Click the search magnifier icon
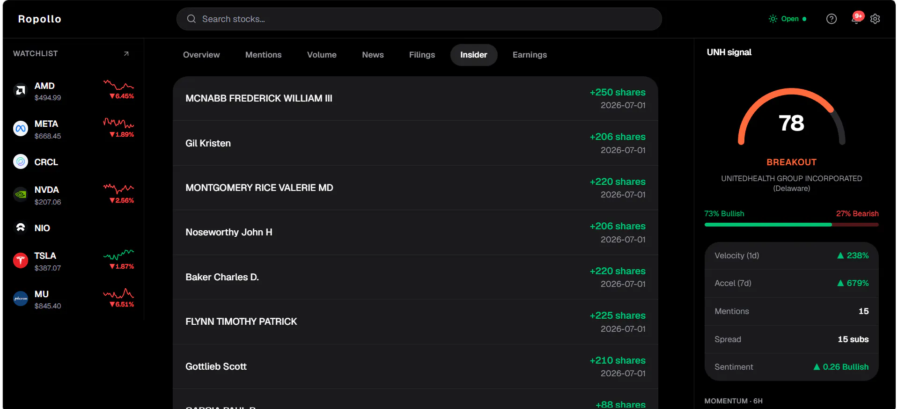 [191, 19]
